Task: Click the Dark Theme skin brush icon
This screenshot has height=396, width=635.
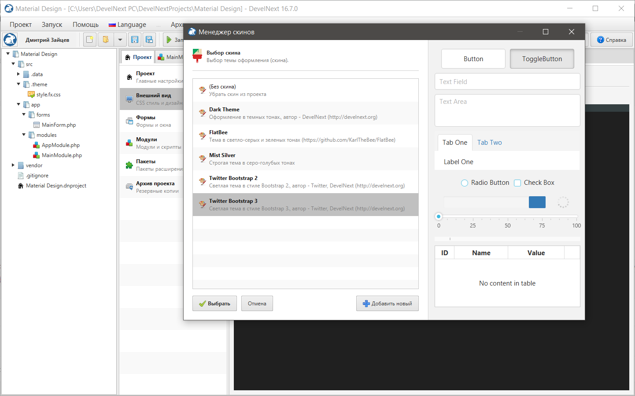Action: click(202, 113)
